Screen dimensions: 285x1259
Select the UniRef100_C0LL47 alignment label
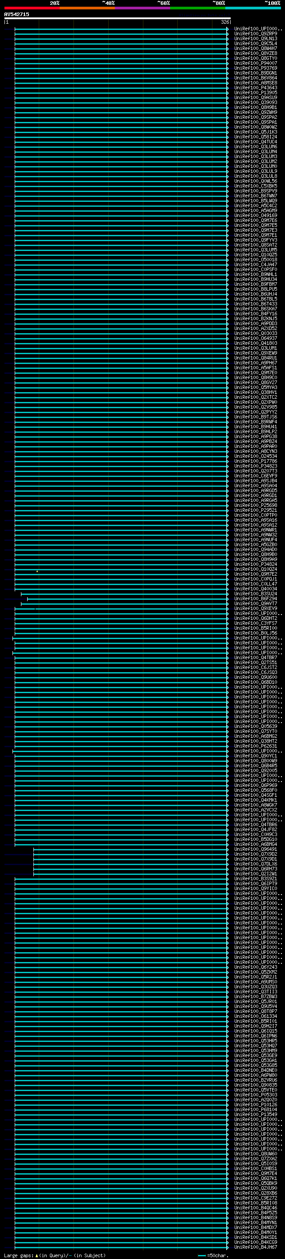(x=256, y=584)
